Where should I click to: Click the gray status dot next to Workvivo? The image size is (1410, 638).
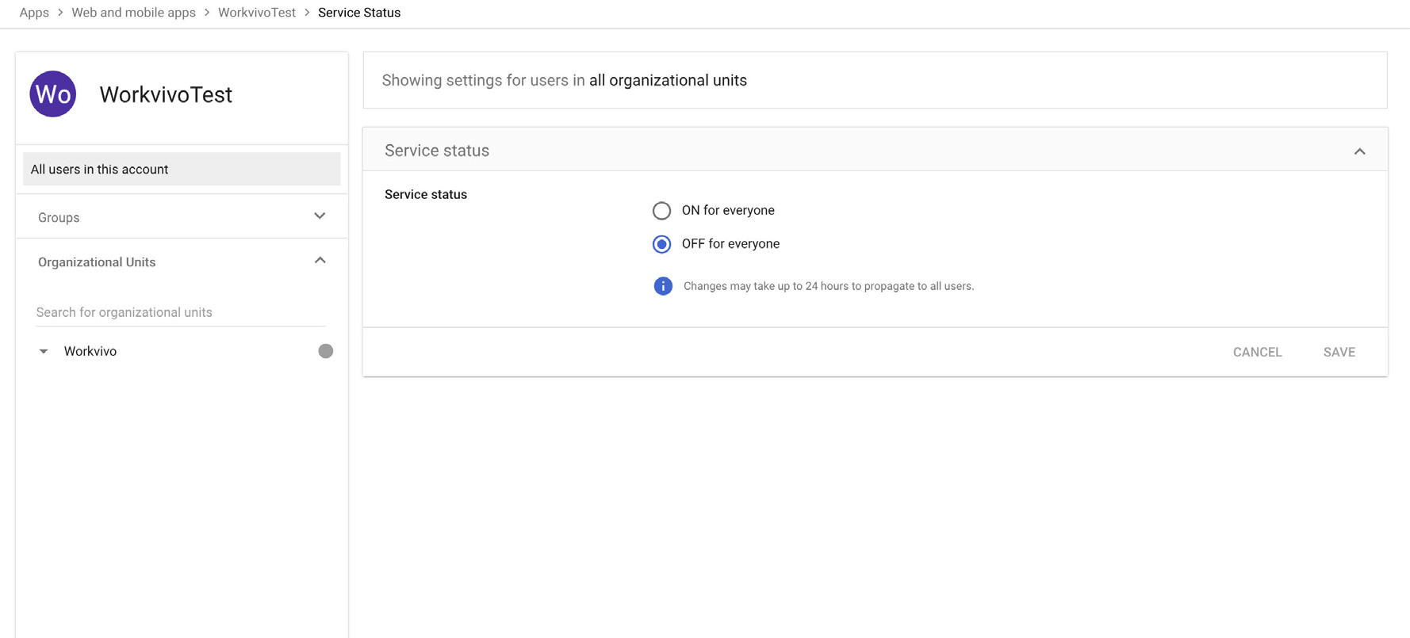click(325, 351)
